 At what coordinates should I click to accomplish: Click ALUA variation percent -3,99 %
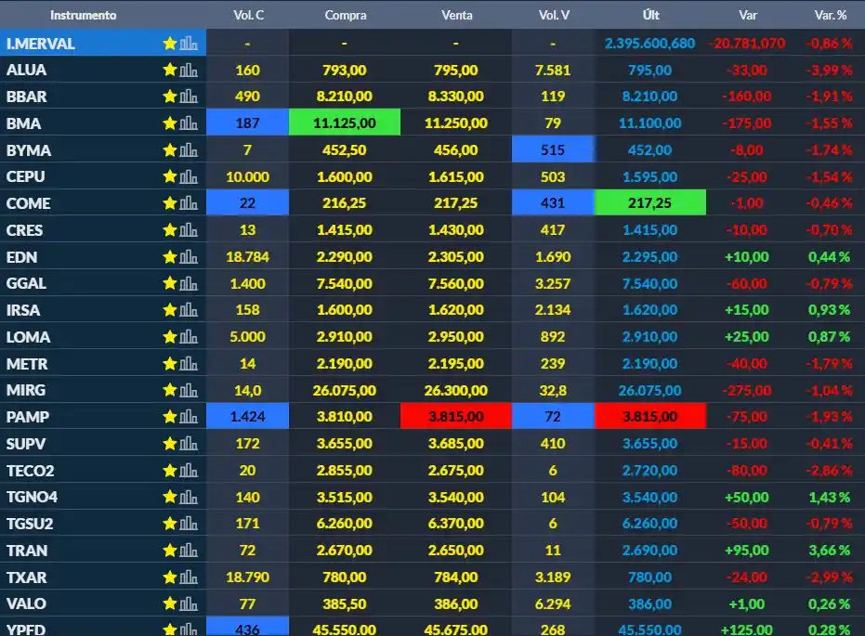[829, 70]
